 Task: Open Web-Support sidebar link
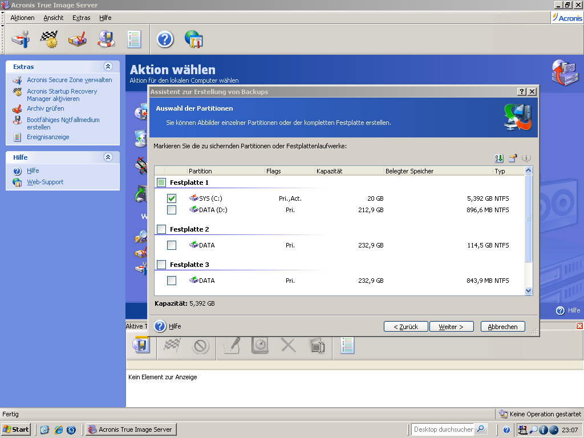tap(45, 182)
